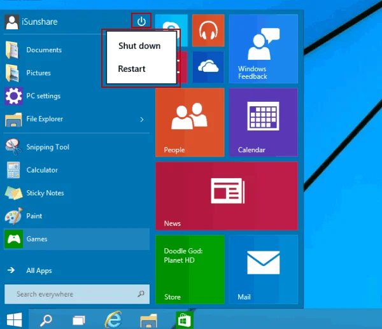Click the magnifier in search box
Viewport: 382px width, 329px height.
pos(141,294)
